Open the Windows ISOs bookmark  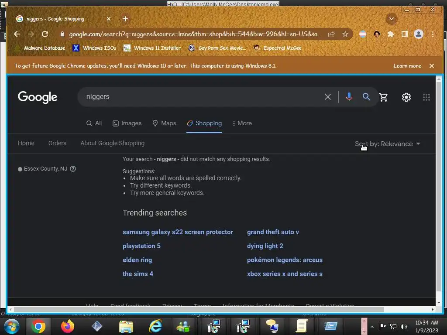(x=95, y=48)
